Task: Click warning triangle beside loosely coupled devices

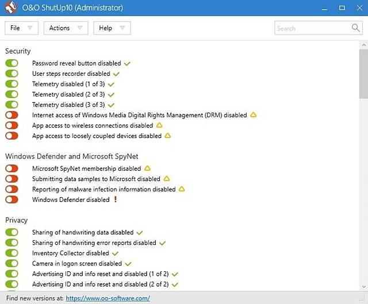Action: (x=168, y=136)
